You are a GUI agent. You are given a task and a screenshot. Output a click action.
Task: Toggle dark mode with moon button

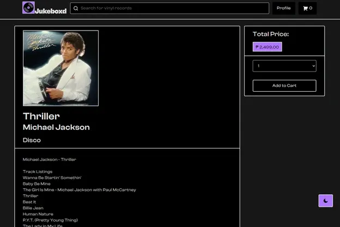(325, 201)
